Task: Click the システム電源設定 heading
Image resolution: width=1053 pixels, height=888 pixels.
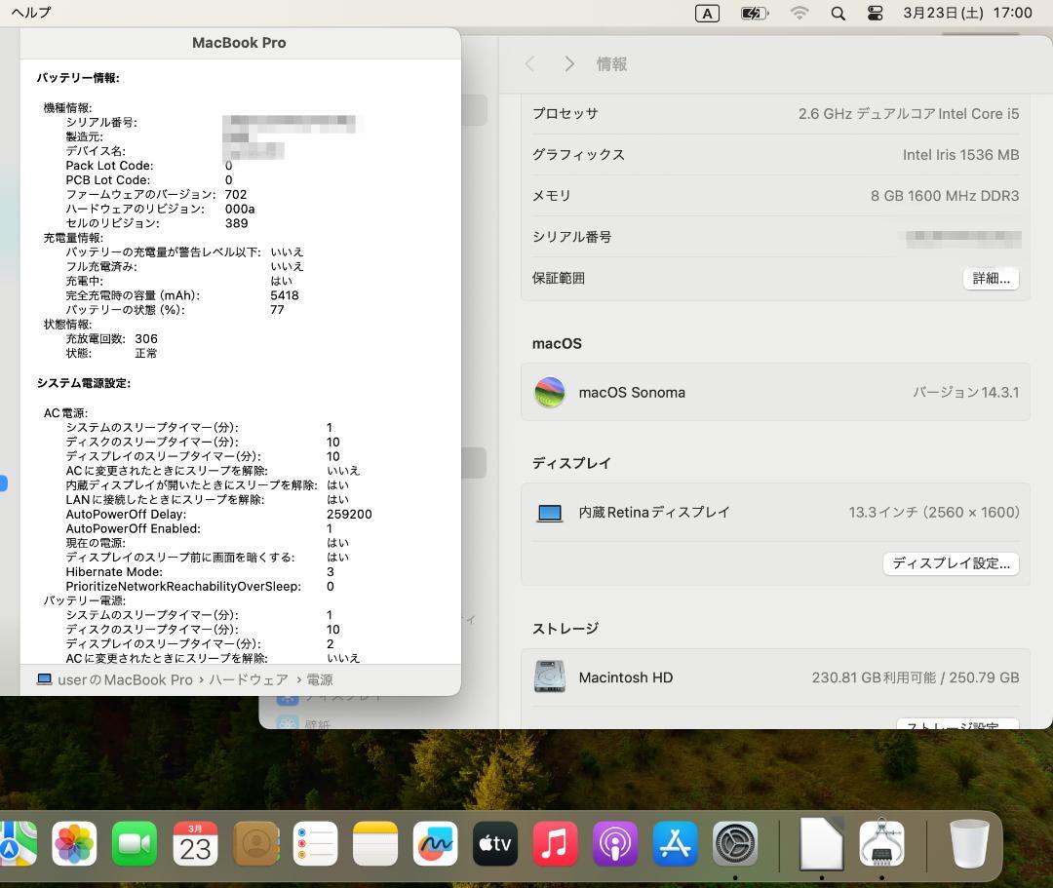Action: [84, 383]
